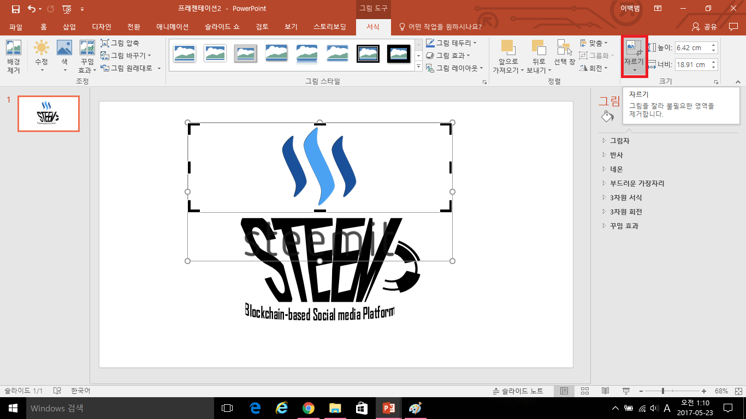Image resolution: width=746 pixels, height=419 pixels.
Task: Apply the first picture style thumbnail
Action: 185,53
